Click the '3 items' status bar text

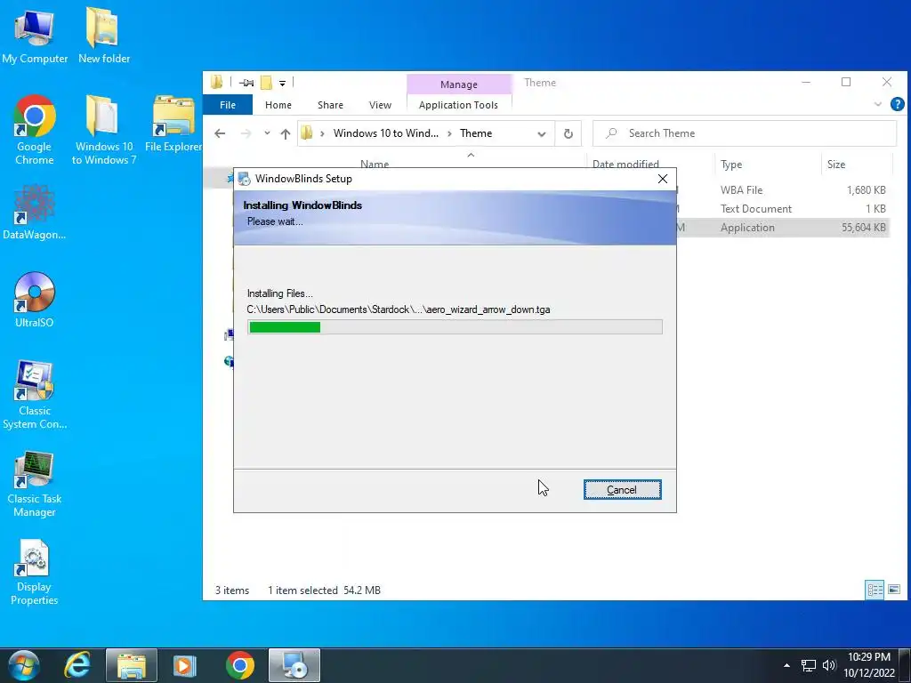click(232, 591)
